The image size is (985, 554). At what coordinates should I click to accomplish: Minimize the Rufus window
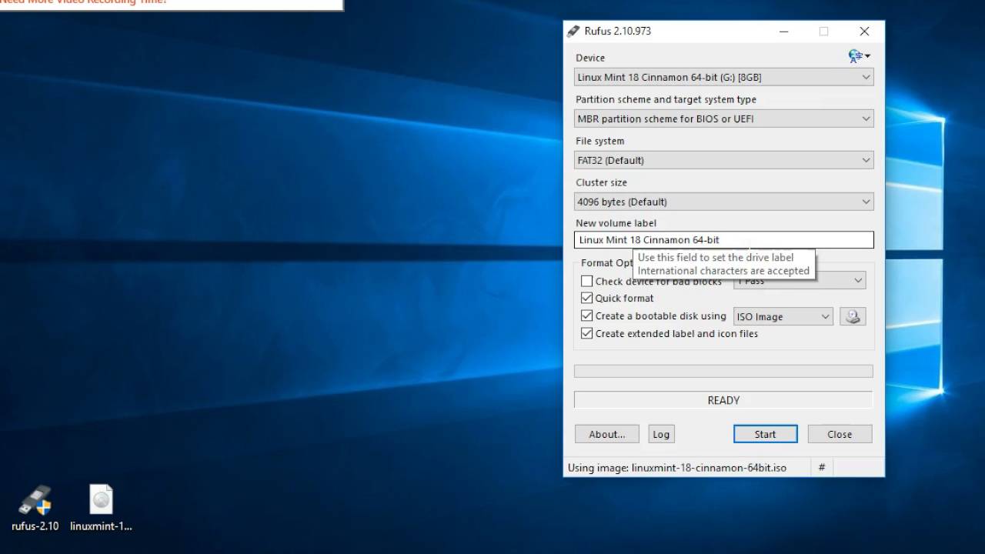[783, 32]
